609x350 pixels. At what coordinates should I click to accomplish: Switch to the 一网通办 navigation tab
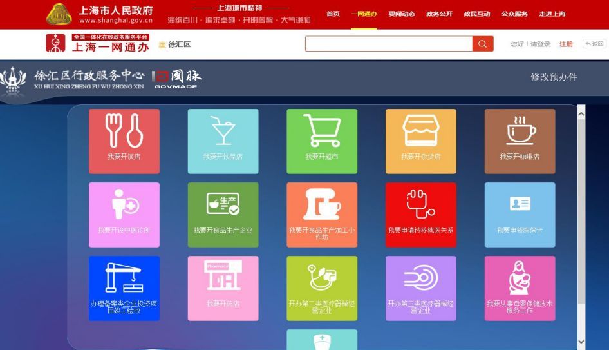[x=364, y=14]
